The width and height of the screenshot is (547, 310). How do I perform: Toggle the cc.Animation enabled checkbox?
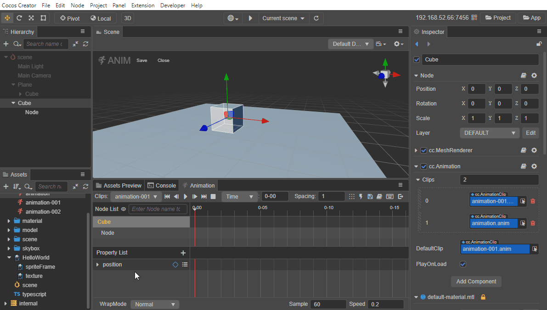pos(423,166)
